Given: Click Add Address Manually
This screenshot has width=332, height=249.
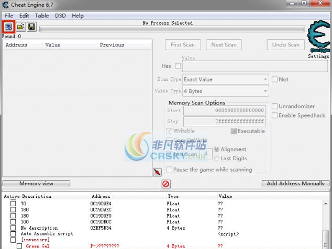Looking at the screenshot, I should [x=295, y=183].
